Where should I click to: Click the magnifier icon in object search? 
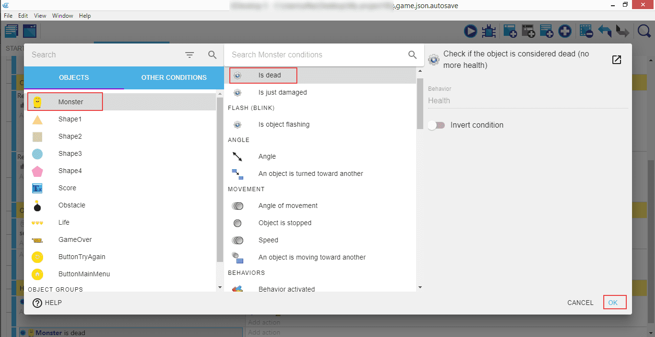click(x=213, y=55)
